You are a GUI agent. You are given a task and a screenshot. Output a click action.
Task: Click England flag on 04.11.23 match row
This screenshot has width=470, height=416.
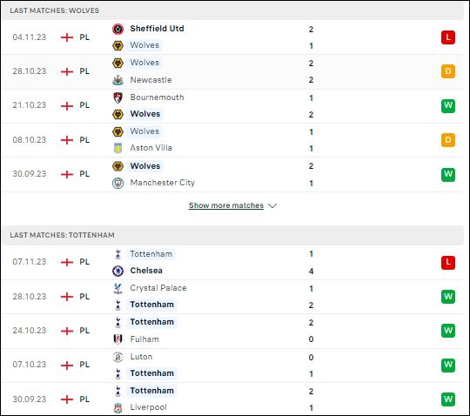coord(67,37)
